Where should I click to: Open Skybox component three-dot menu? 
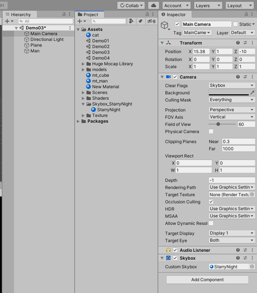[252, 258]
